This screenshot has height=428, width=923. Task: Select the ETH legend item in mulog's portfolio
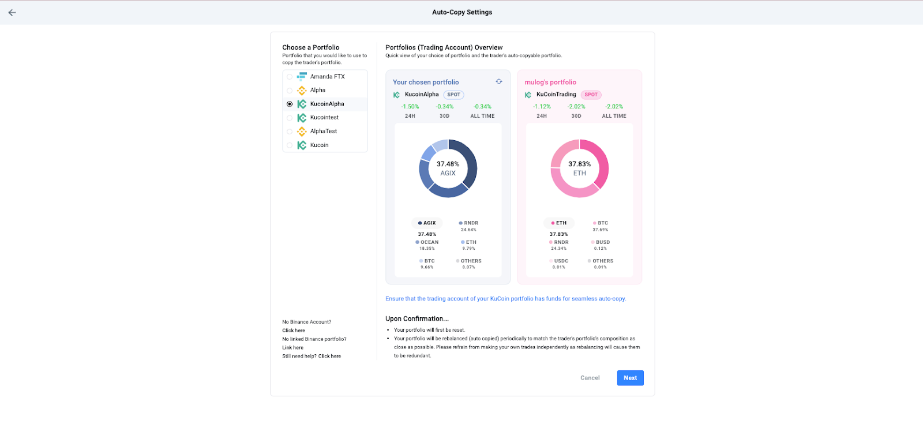559,223
